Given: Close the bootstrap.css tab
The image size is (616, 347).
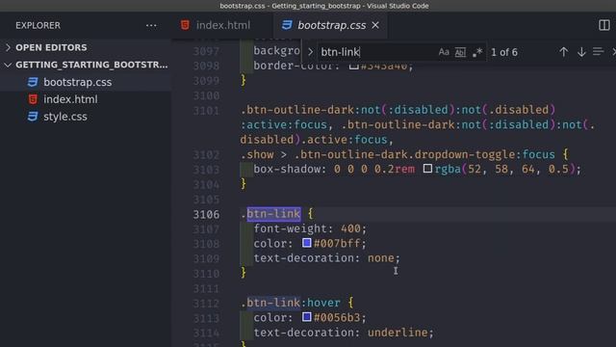Looking at the screenshot, I should 375,25.
